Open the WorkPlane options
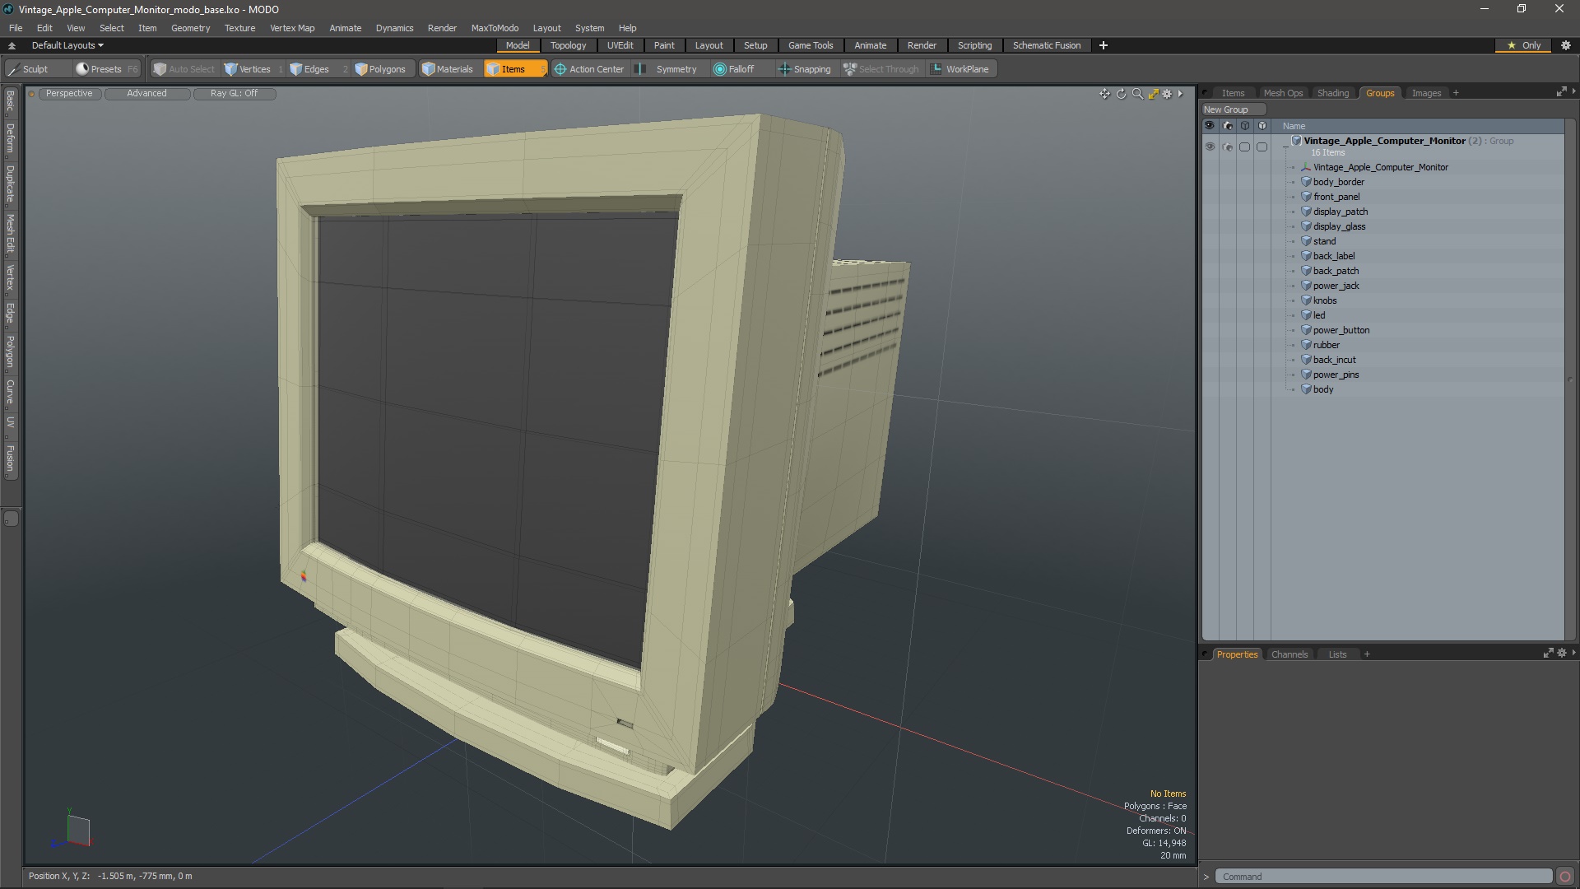The height and width of the screenshot is (889, 1580). pos(960,69)
